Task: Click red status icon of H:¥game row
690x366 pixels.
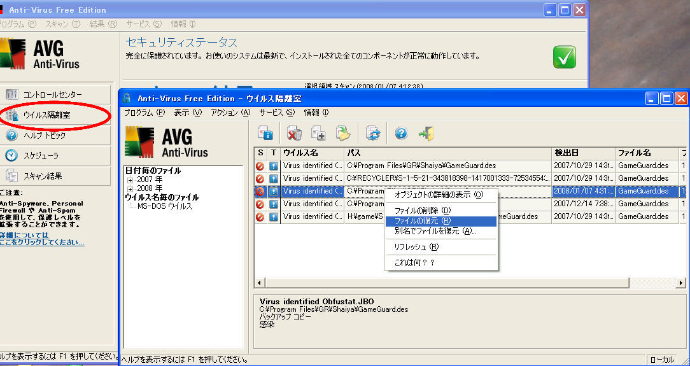Action: pyautogui.click(x=260, y=217)
